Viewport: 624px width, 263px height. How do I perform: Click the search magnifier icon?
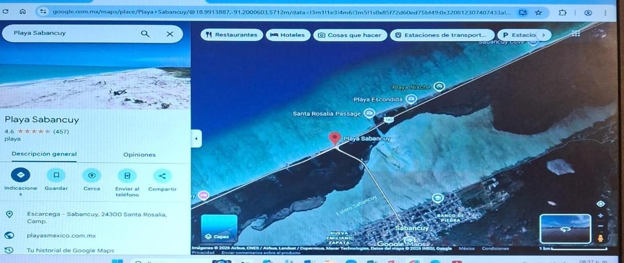pyautogui.click(x=145, y=34)
